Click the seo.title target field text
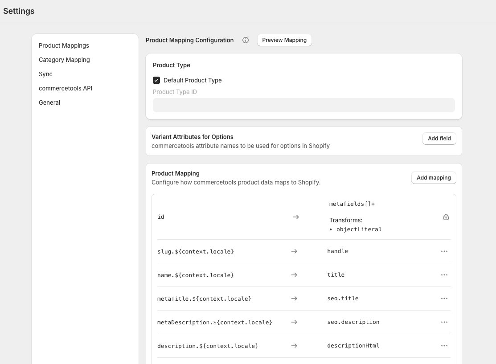496x364 pixels. coord(343,298)
